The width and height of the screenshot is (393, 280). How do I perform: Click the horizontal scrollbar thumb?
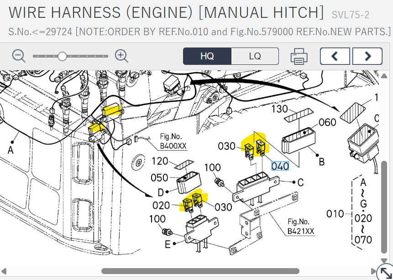click(x=200, y=271)
